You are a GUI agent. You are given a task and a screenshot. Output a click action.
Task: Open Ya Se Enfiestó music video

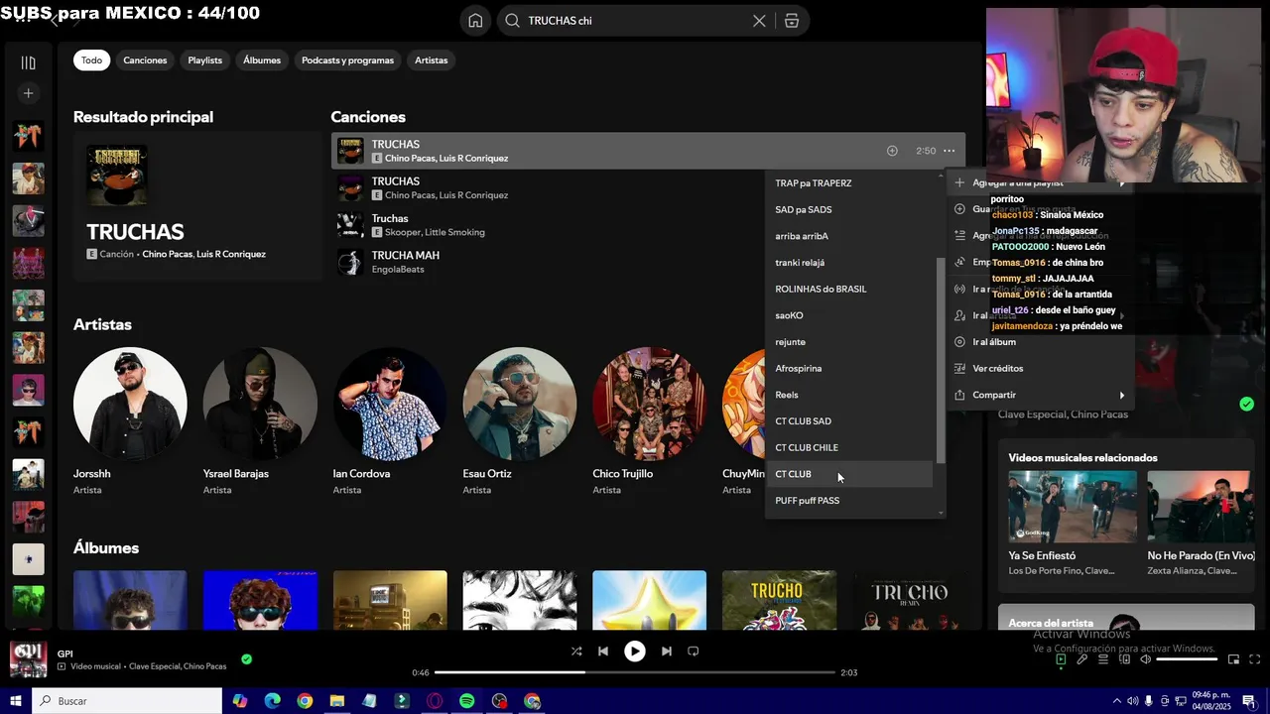point(1073,524)
